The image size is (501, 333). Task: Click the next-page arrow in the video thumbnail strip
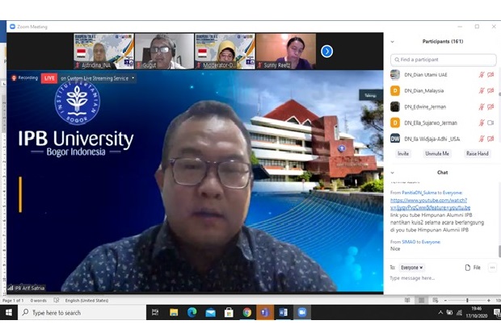326,52
